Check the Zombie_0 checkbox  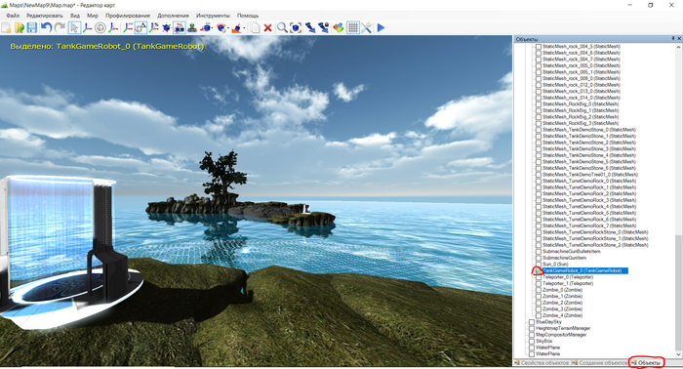pos(539,290)
